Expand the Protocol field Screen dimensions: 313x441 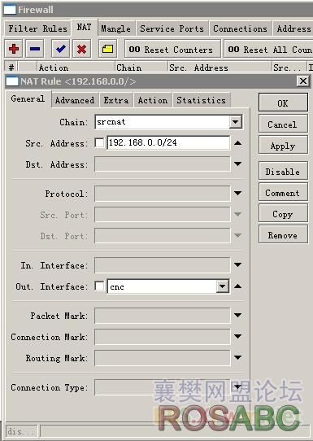coord(237,193)
